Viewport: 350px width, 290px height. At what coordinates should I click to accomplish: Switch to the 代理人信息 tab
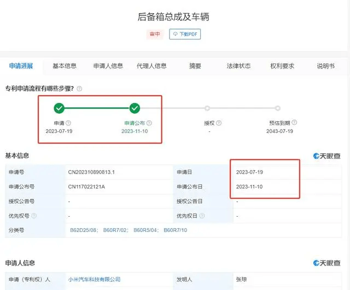click(x=151, y=66)
